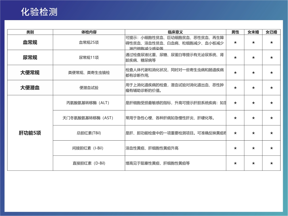Click the clinical text starting 可提示：小细胞性贫血
Screen dimensions: 288x216
[x=175, y=43]
